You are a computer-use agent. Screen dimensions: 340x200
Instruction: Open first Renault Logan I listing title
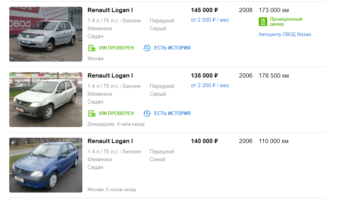tap(110, 10)
